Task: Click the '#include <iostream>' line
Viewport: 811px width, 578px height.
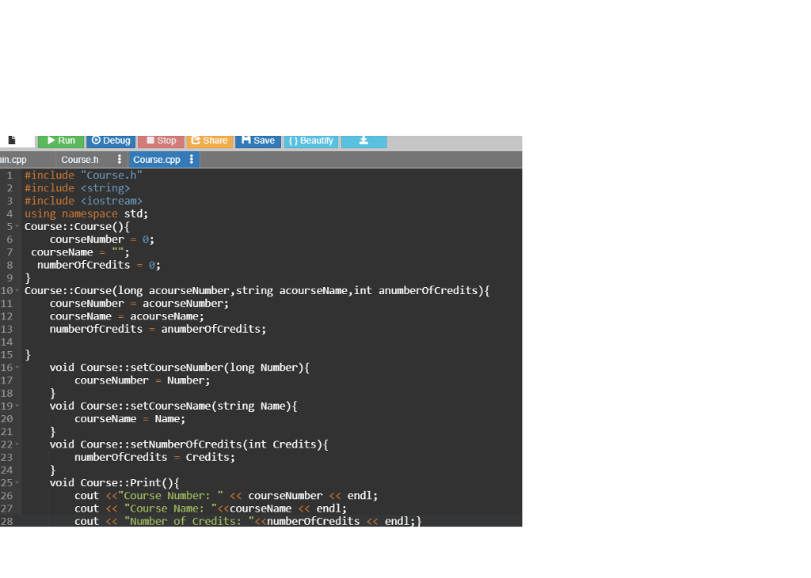Action: click(x=83, y=201)
